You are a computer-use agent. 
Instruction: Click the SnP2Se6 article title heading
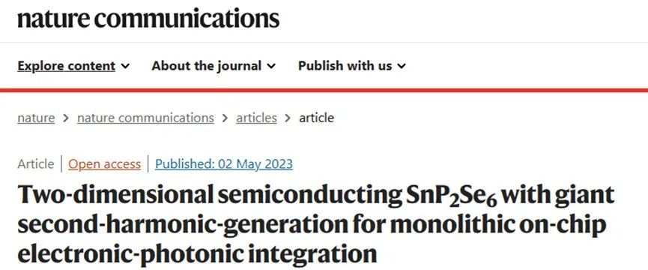316,224
